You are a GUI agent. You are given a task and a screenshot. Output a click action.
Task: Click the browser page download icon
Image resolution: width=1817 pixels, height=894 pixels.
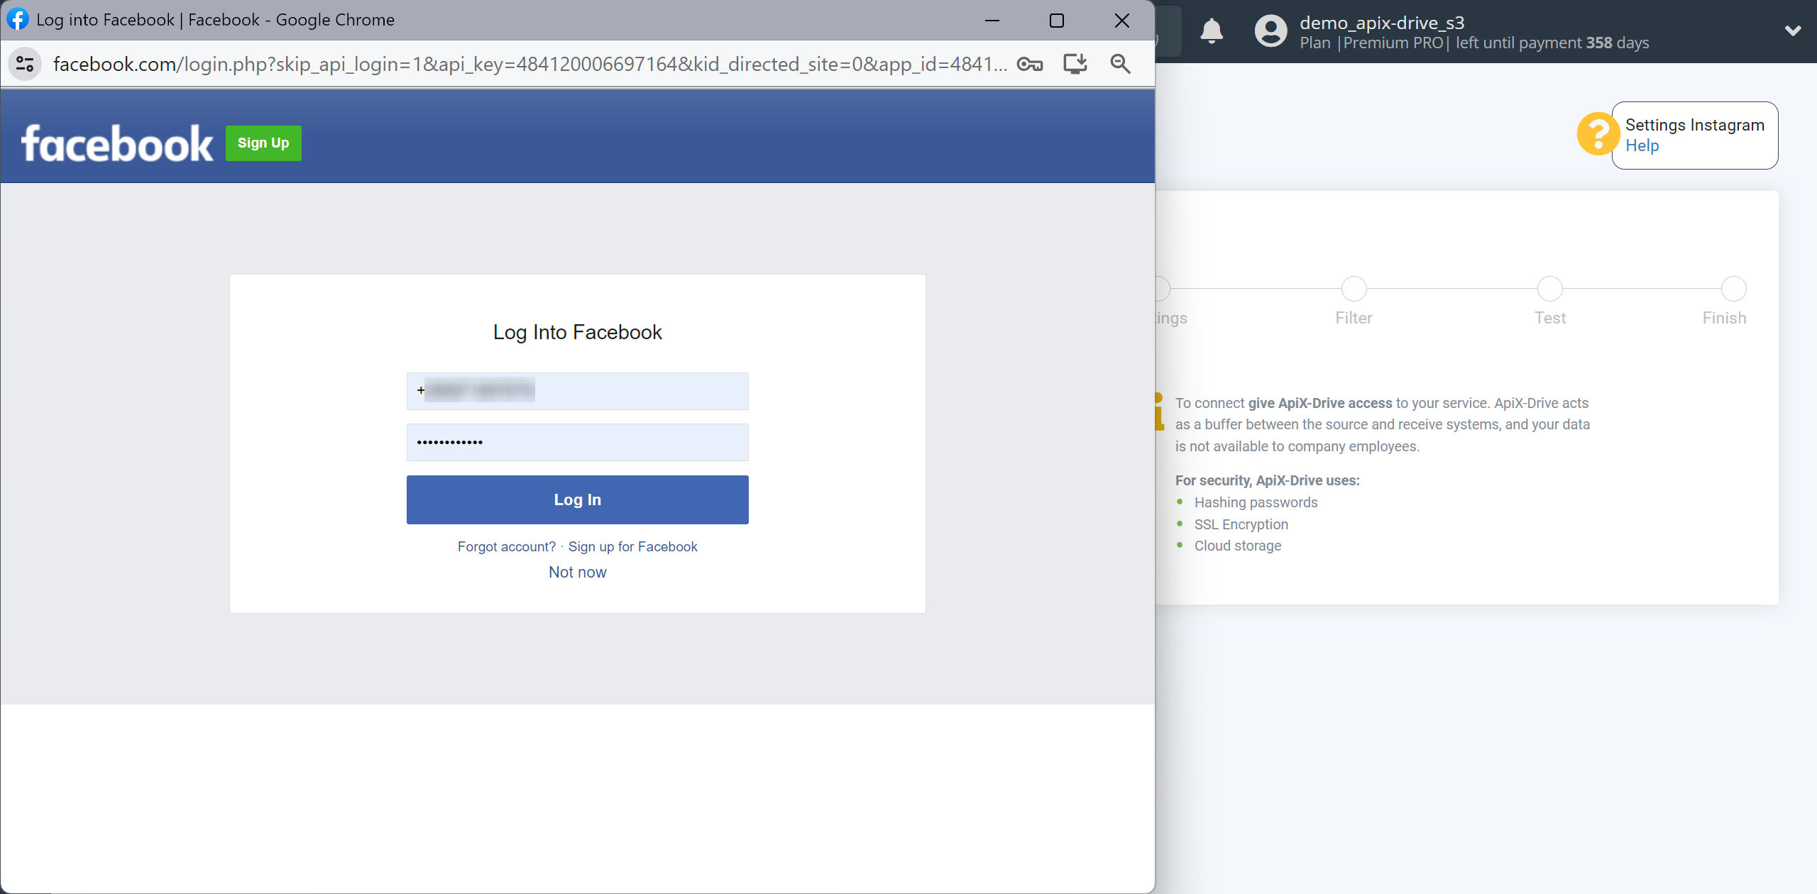point(1074,62)
